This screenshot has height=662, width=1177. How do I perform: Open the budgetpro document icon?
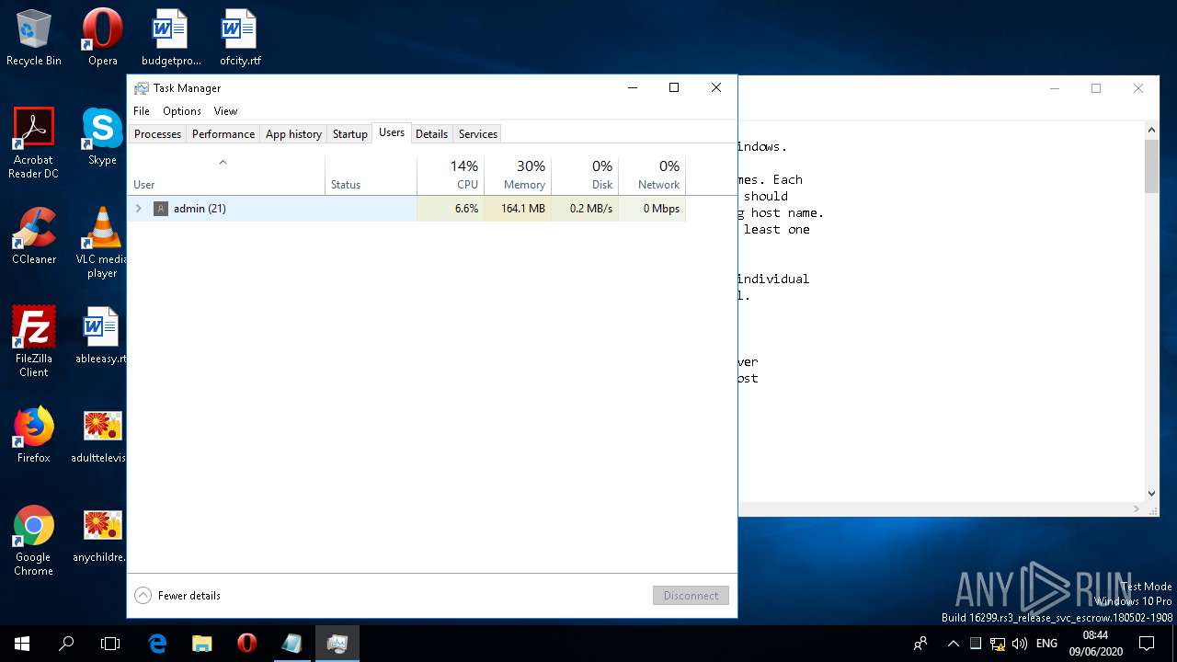tap(171, 38)
